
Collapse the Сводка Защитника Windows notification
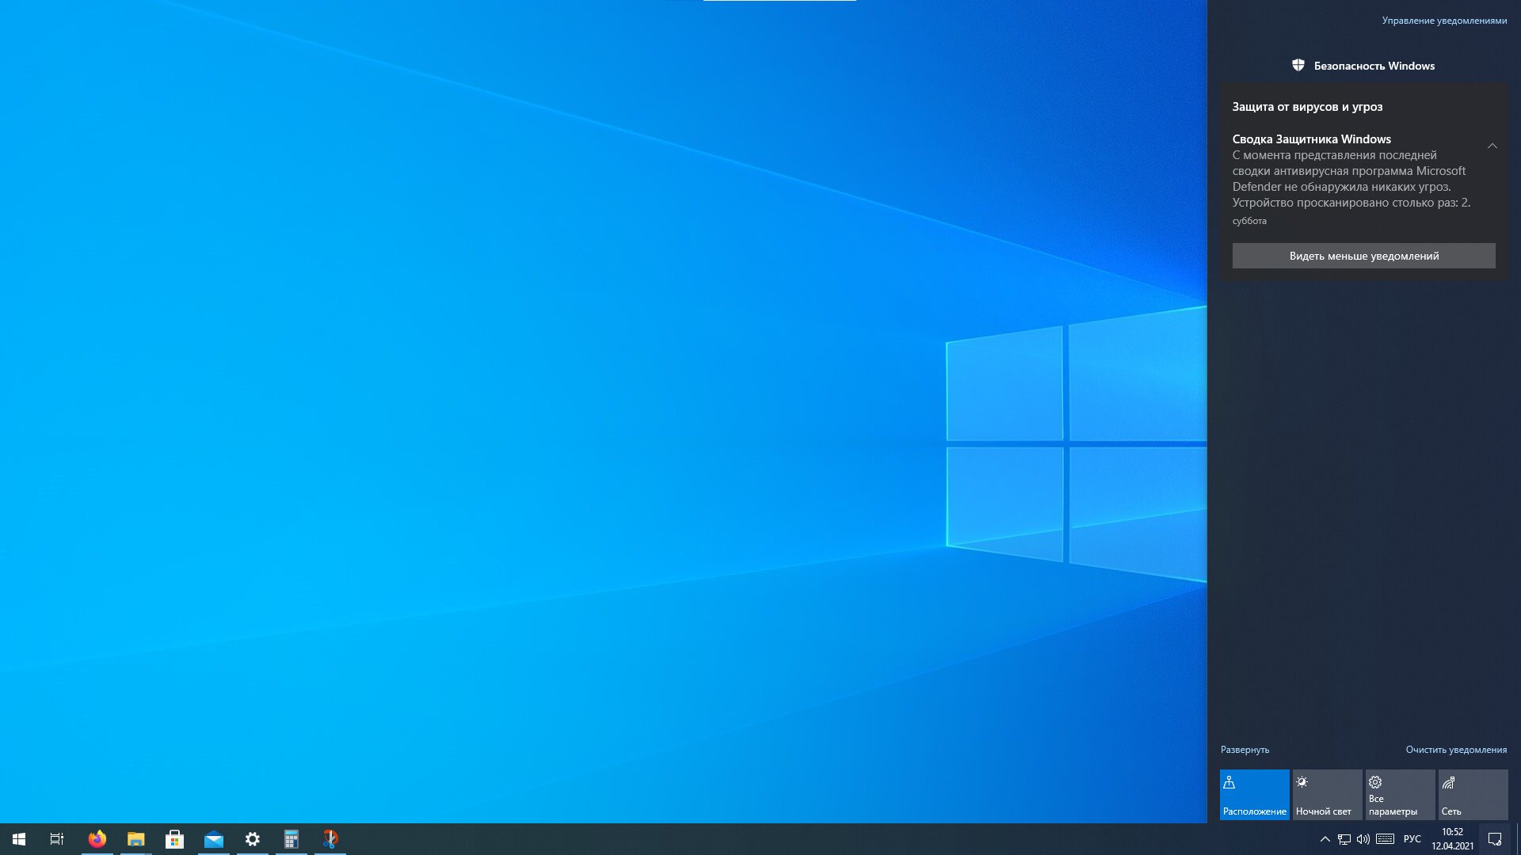pos(1492,146)
